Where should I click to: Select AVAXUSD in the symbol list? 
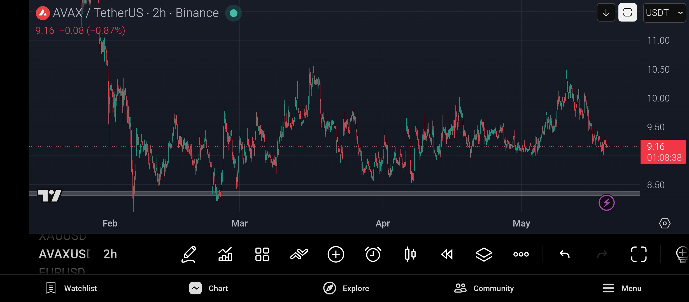64,254
